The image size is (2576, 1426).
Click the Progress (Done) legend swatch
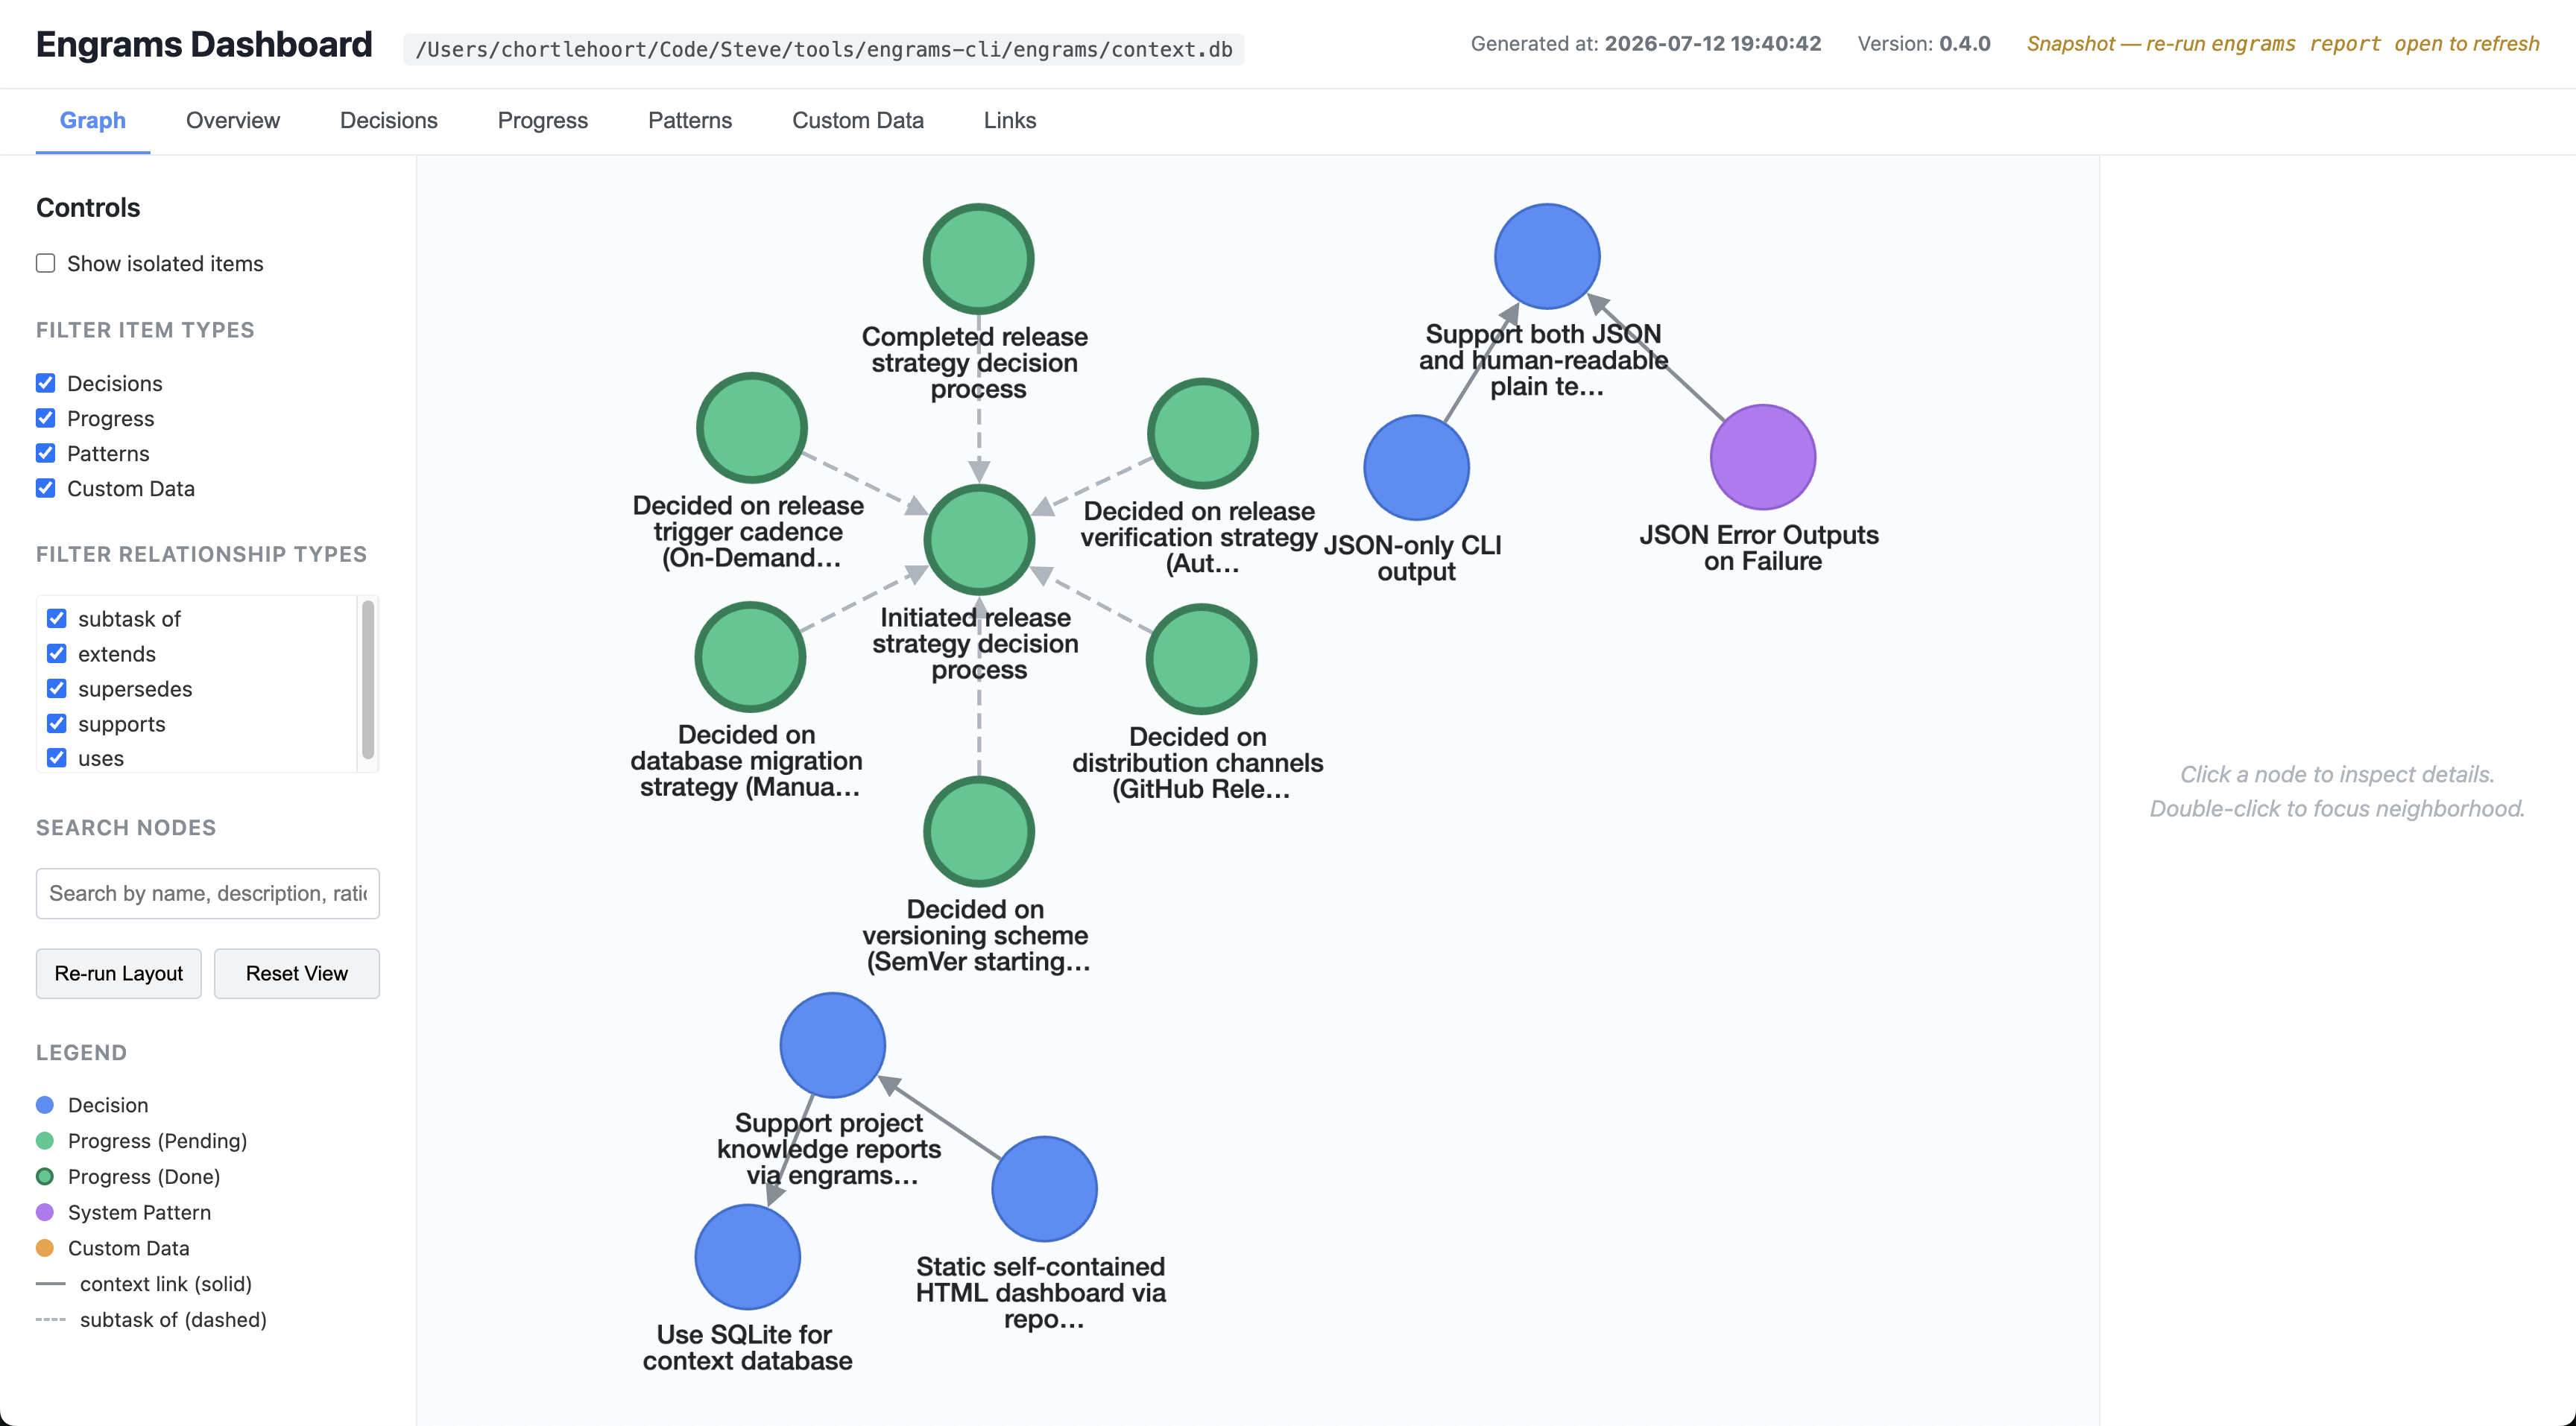(45, 1176)
